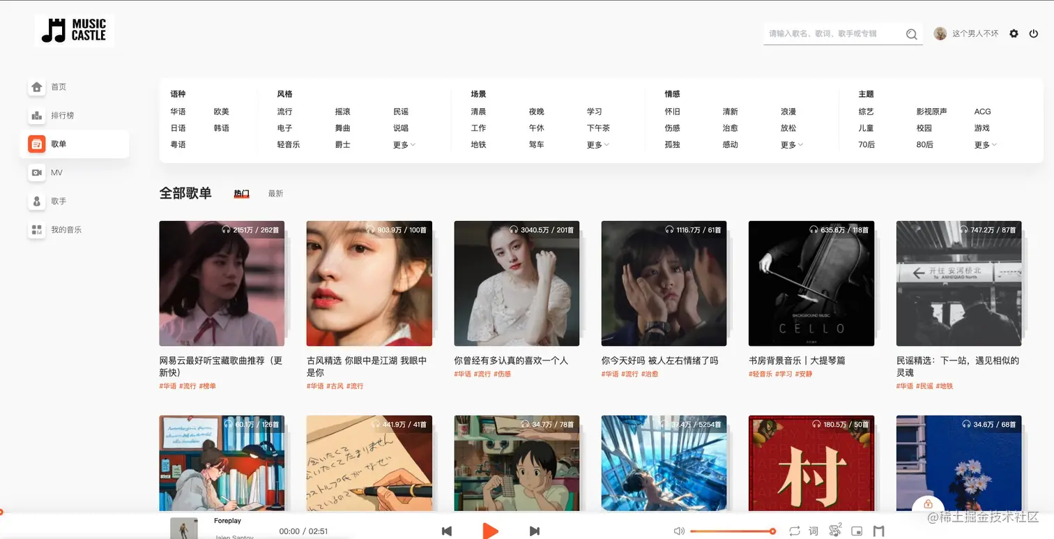Toggle mini player picture-in-picture icon

click(x=857, y=531)
